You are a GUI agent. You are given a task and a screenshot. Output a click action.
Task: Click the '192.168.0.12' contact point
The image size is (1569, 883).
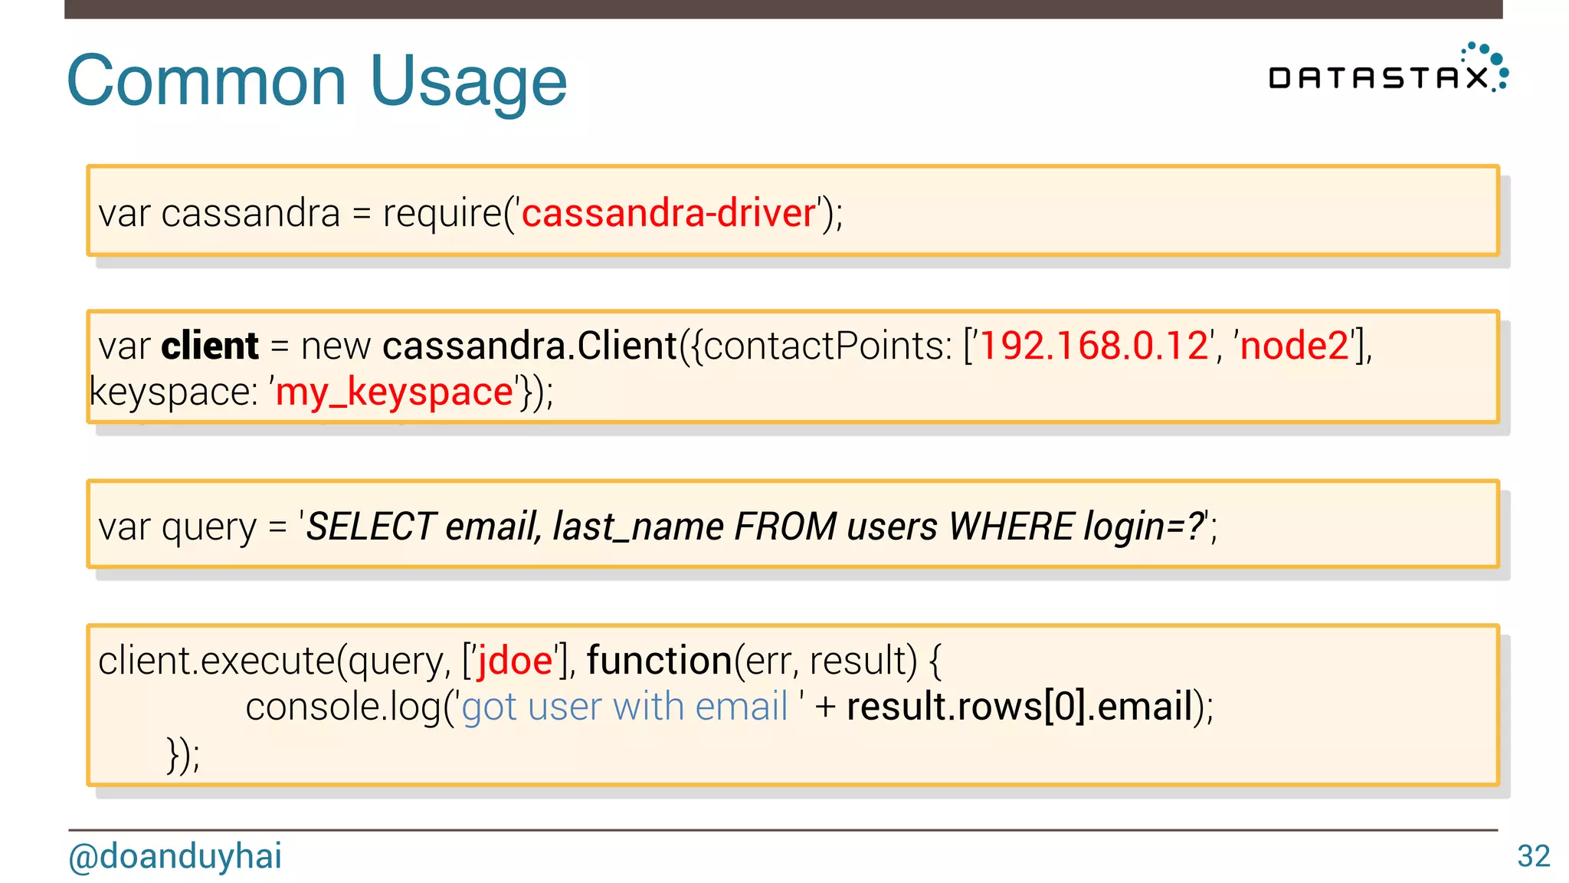coord(1093,346)
